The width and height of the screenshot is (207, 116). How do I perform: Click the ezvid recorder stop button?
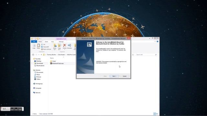pos(16,109)
